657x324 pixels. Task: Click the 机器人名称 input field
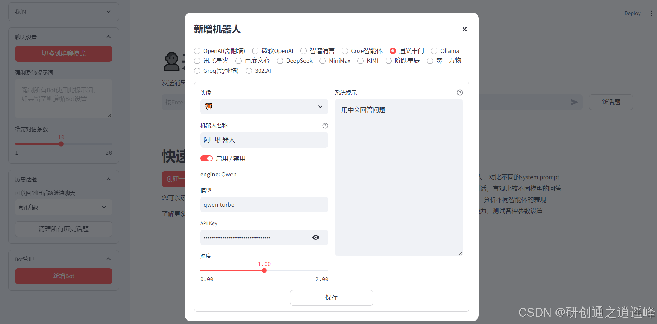264,140
